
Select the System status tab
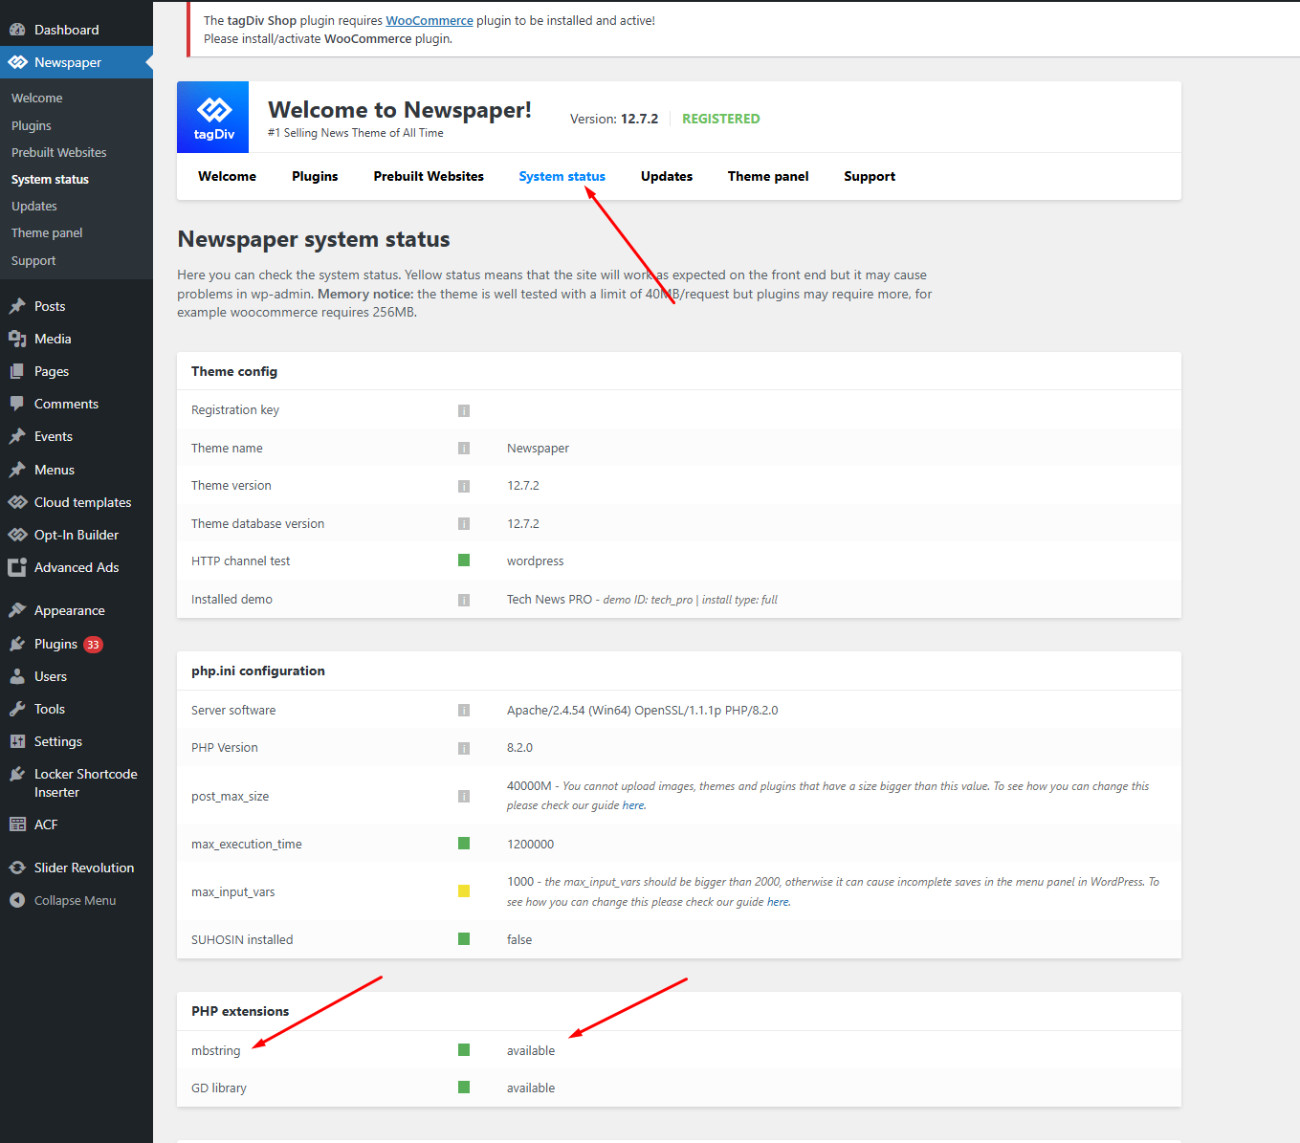562,176
